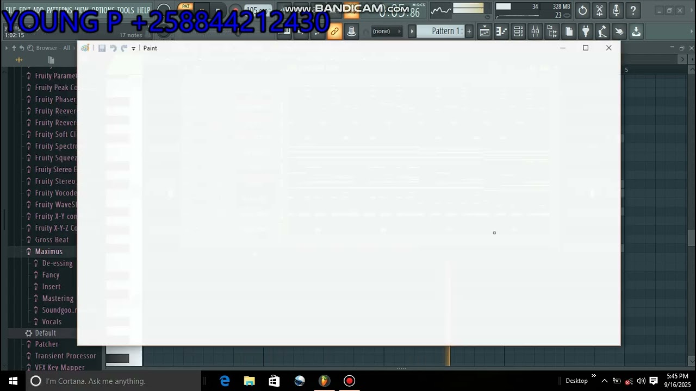Click the record button in transport
696x391 pixels.
pyautogui.click(x=235, y=10)
